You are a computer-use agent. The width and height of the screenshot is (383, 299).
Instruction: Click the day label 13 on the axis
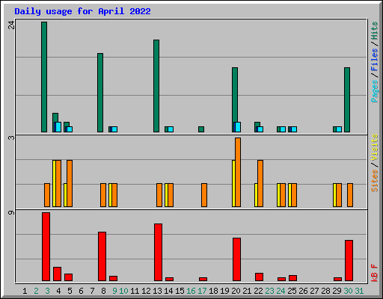point(157,291)
